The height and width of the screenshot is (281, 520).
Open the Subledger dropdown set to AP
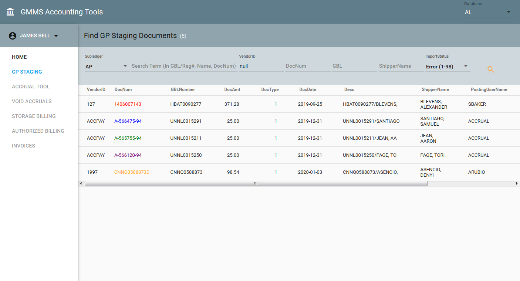tap(107, 67)
